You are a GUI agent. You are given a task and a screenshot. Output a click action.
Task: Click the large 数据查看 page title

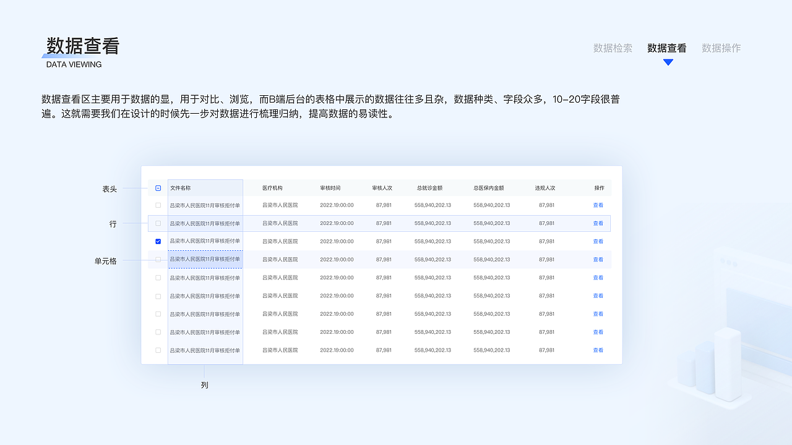click(83, 46)
